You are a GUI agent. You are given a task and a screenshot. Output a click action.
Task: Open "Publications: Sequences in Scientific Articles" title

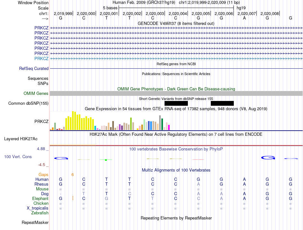pyautogui.click(x=176, y=74)
